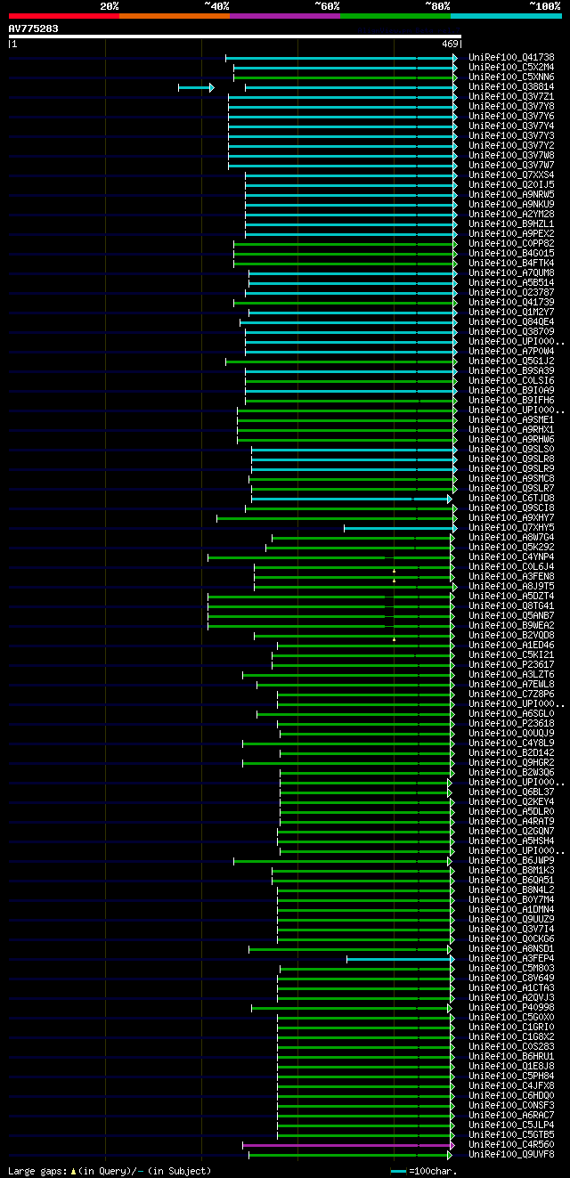Open hit UniRef100_P23618

tap(511, 723)
